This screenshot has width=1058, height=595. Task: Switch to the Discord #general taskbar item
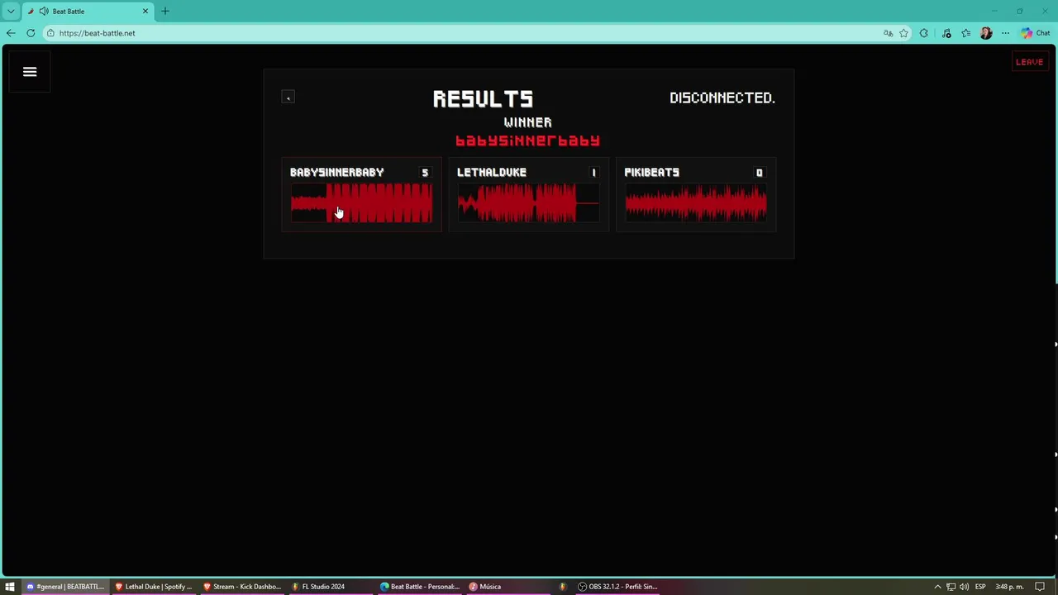click(66, 587)
